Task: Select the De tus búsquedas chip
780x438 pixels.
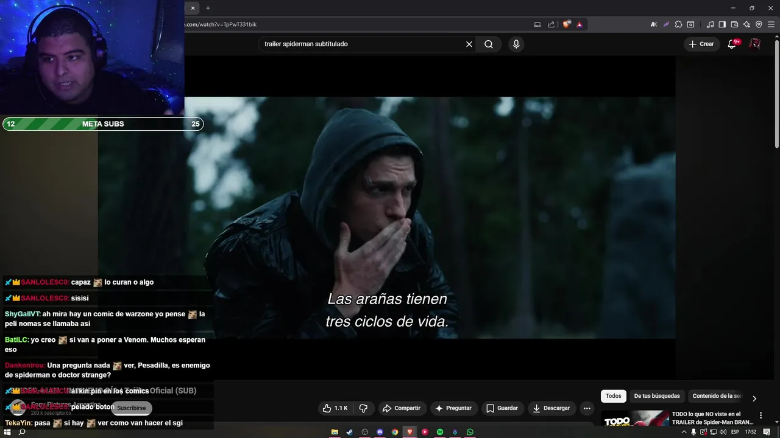Action: coord(657,396)
